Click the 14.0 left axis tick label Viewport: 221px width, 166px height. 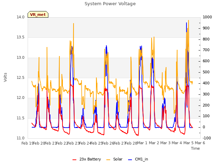tap(21, 17)
